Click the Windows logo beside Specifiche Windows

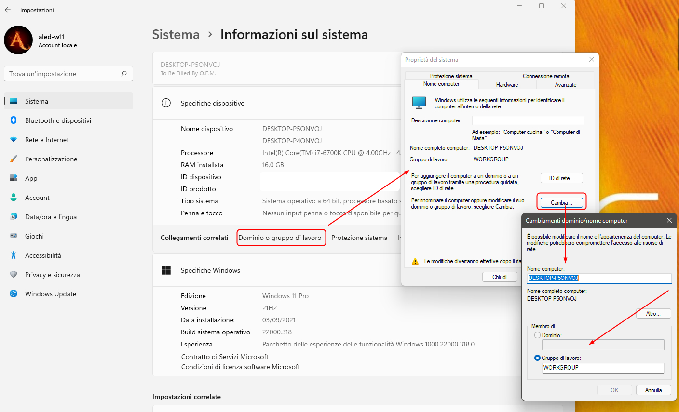point(166,270)
